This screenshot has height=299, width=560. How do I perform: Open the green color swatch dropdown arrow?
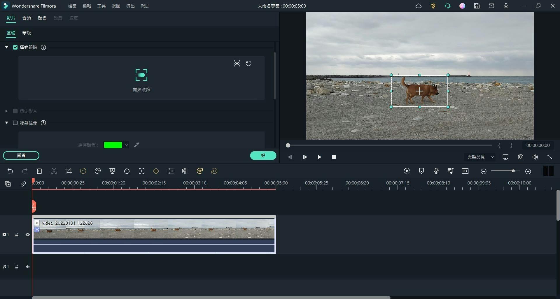(126, 145)
